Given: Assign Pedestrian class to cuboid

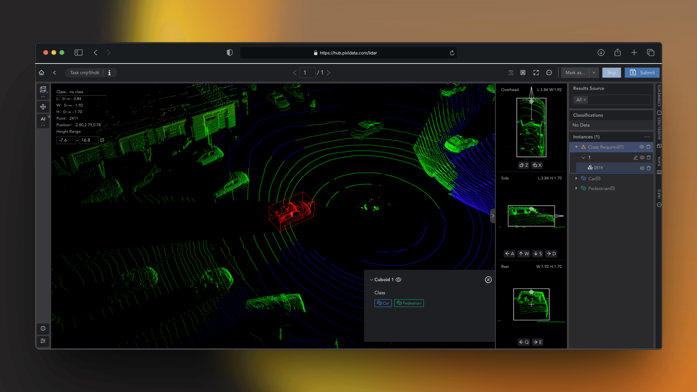Looking at the screenshot, I should (409, 303).
